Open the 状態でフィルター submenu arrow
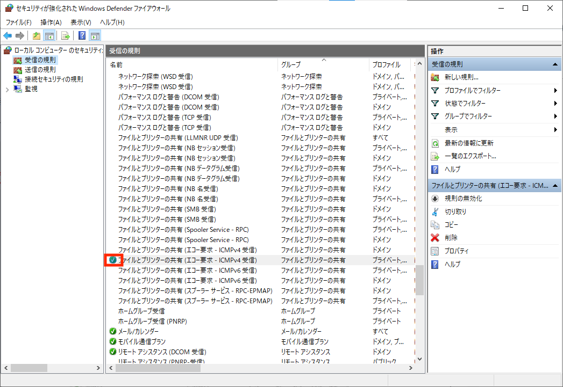 pos(555,103)
